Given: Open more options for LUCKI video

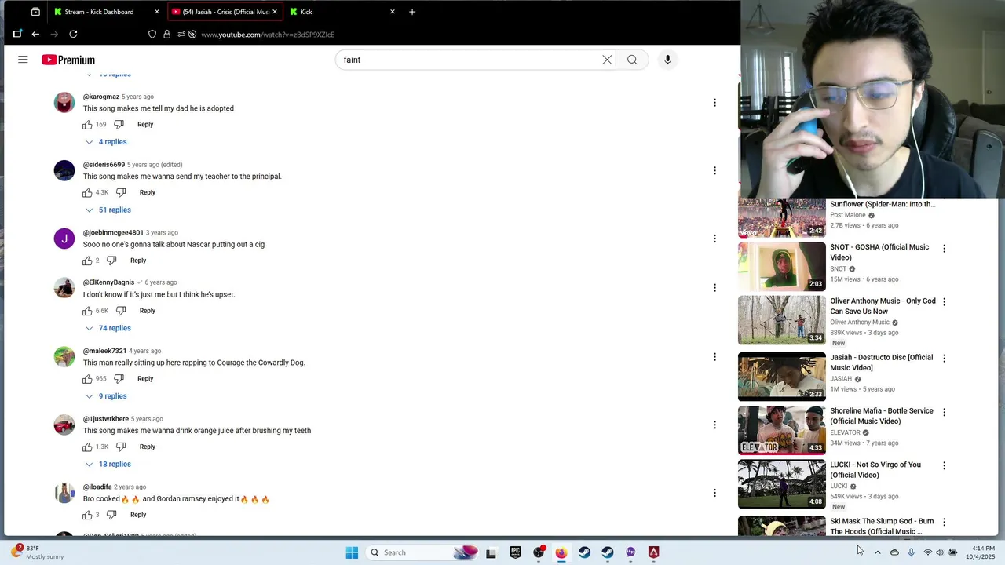Looking at the screenshot, I should tap(944, 465).
